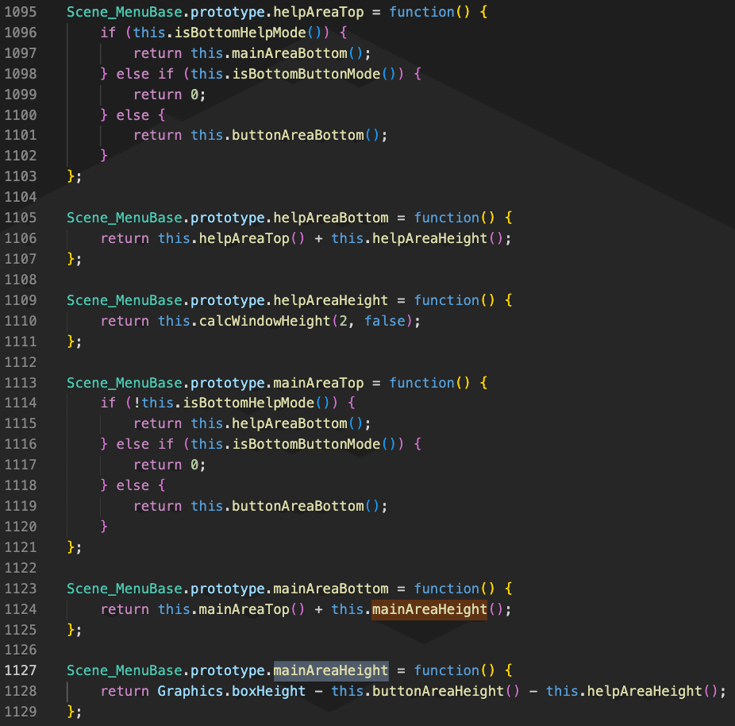Screen dimensions: 735x726
Task: Click prototype on line 1123
Action: tap(227, 588)
